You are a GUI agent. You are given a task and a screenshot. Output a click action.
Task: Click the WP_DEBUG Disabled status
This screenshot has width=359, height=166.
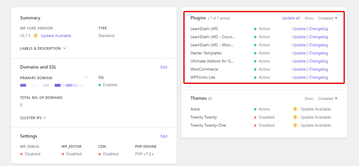(30, 154)
